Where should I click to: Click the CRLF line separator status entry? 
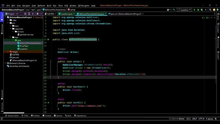pyautogui.click(x=194, y=119)
